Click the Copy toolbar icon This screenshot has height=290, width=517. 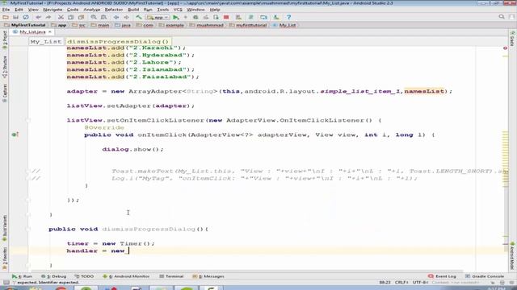pos(71,17)
